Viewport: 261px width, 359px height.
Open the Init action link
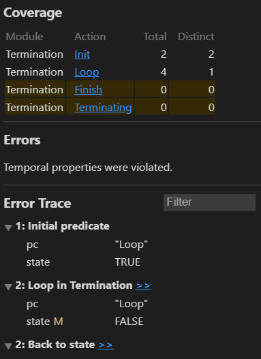coord(82,54)
